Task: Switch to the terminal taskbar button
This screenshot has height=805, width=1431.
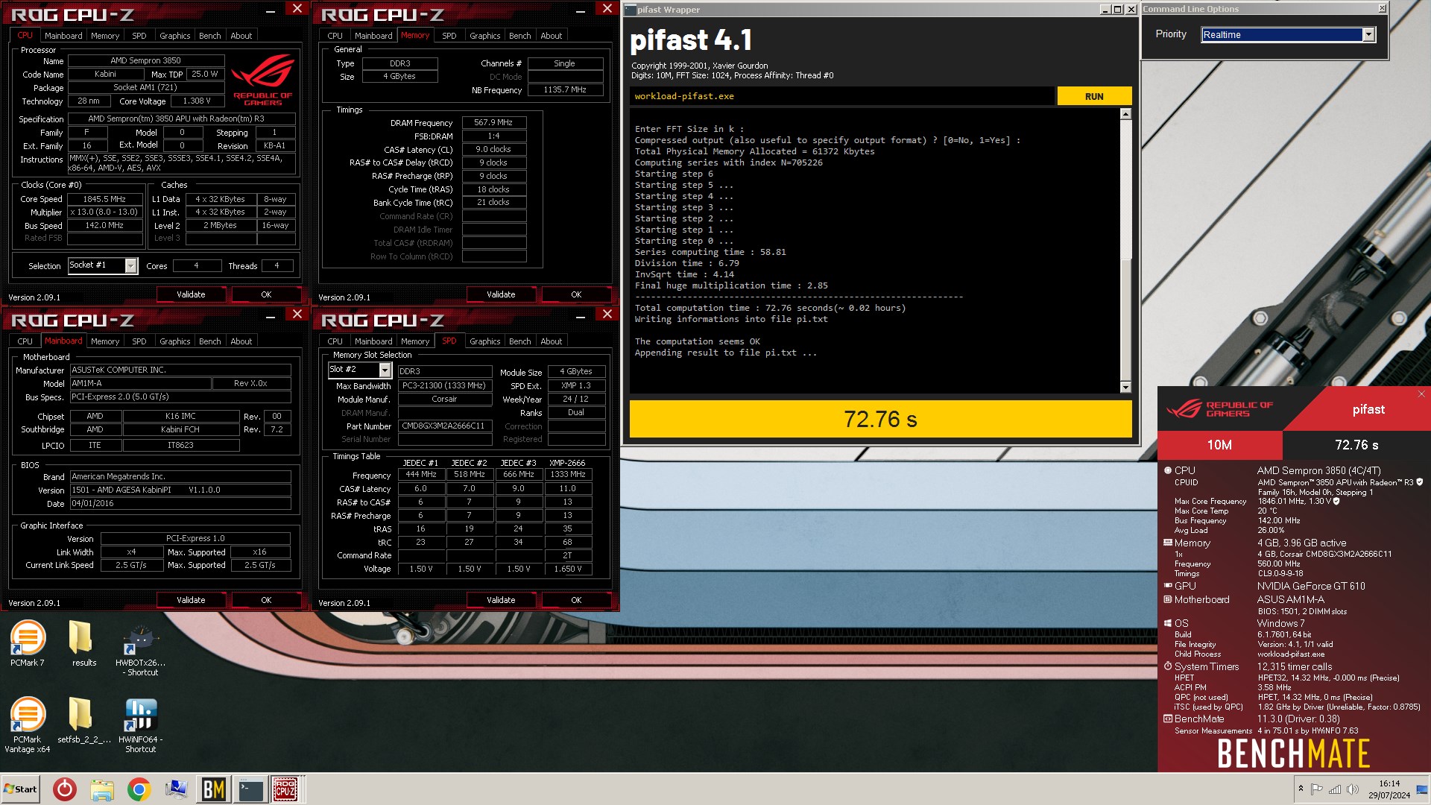Action: 250,789
